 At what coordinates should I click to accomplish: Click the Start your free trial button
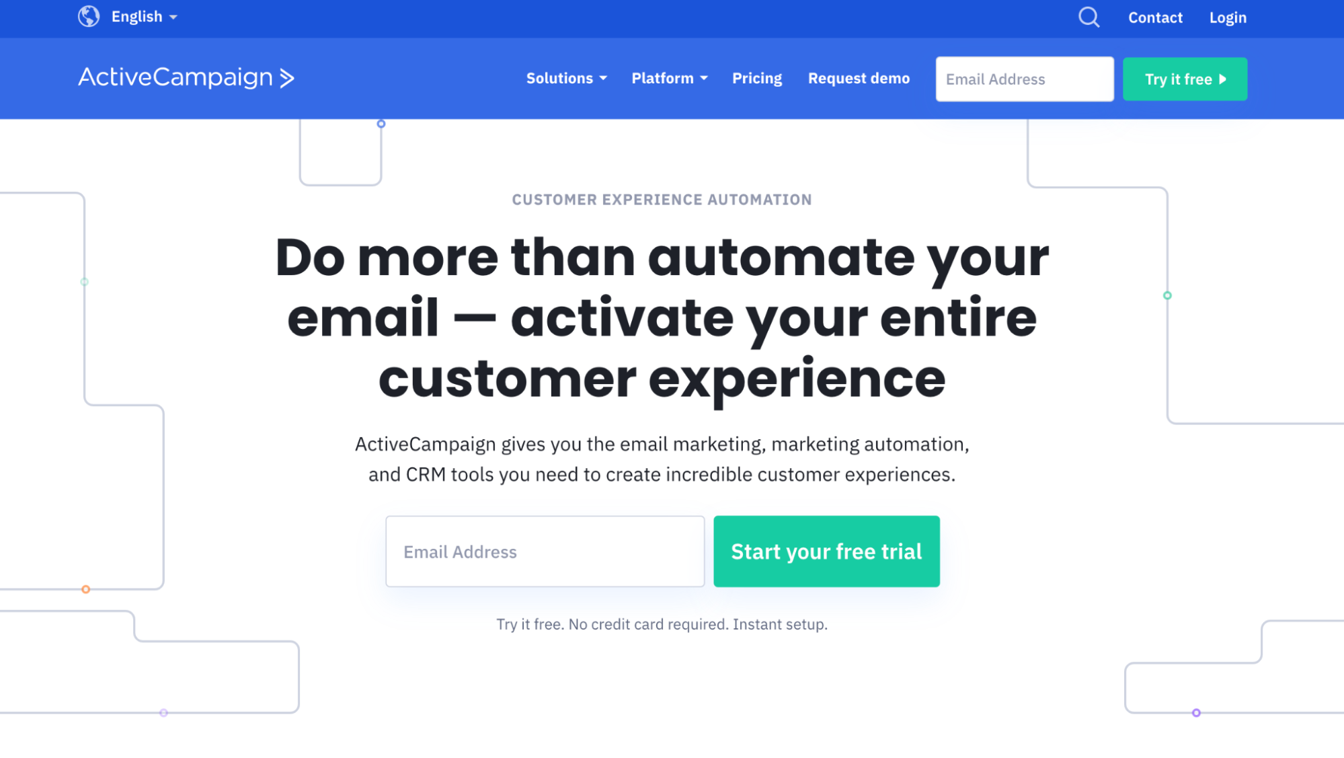(826, 552)
